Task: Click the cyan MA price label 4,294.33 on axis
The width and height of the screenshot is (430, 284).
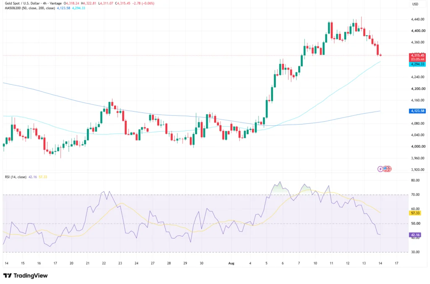Action: (x=417, y=64)
